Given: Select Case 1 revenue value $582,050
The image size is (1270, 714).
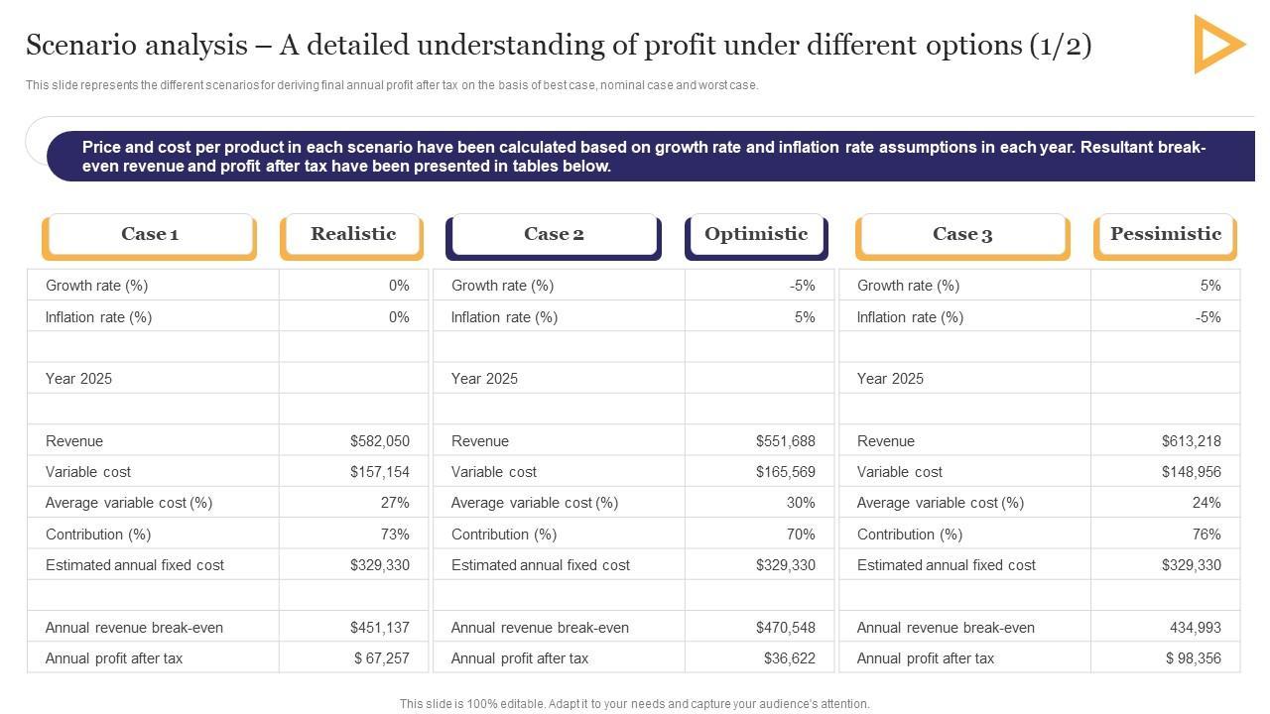Looking at the screenshot, I should (x=379, y=441).
